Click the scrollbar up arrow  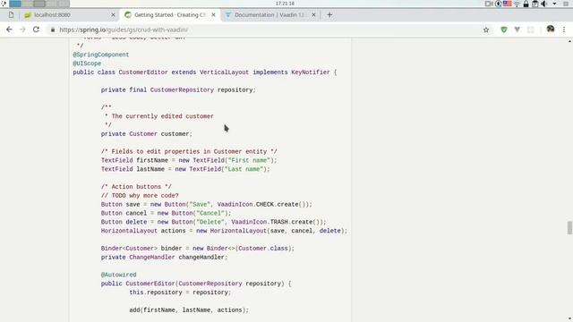[x=569, y=41]
